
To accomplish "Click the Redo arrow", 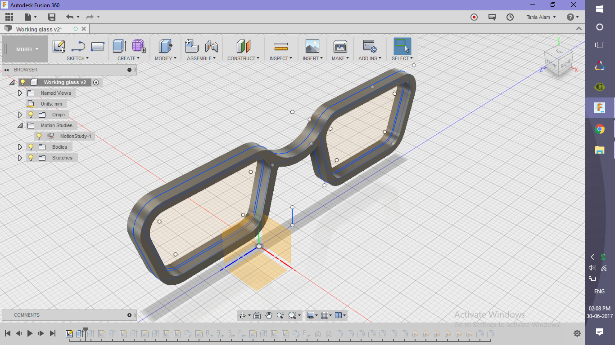I will click(90, 17).
